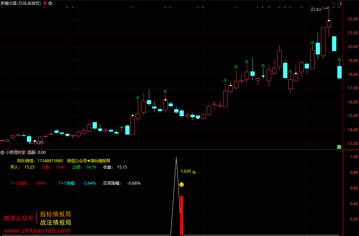Click the red up-arrow icon beside the stock title
The width and height of the screenshot is (359, 236).
45,3
